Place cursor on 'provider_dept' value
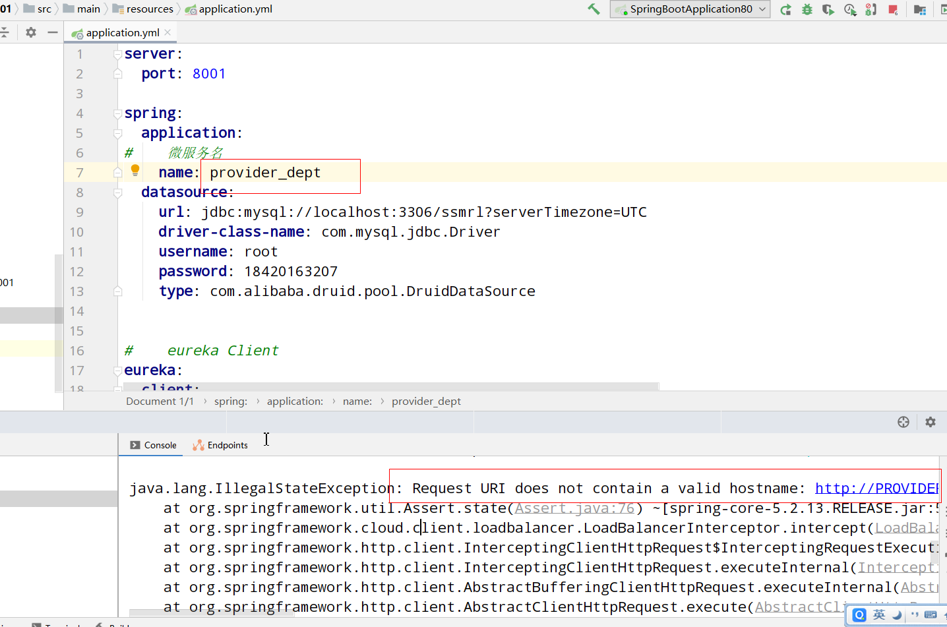The width and height of the screenshot is (947, 627). click(265, 173)
